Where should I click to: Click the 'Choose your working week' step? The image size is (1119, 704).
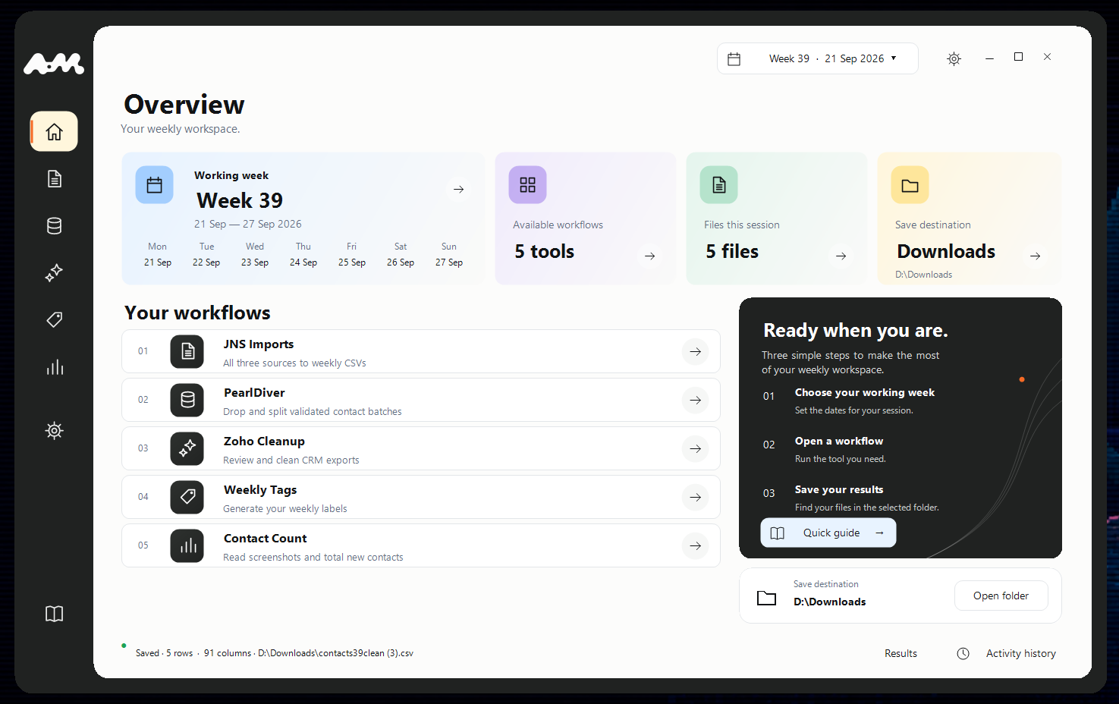pos(865,392)
